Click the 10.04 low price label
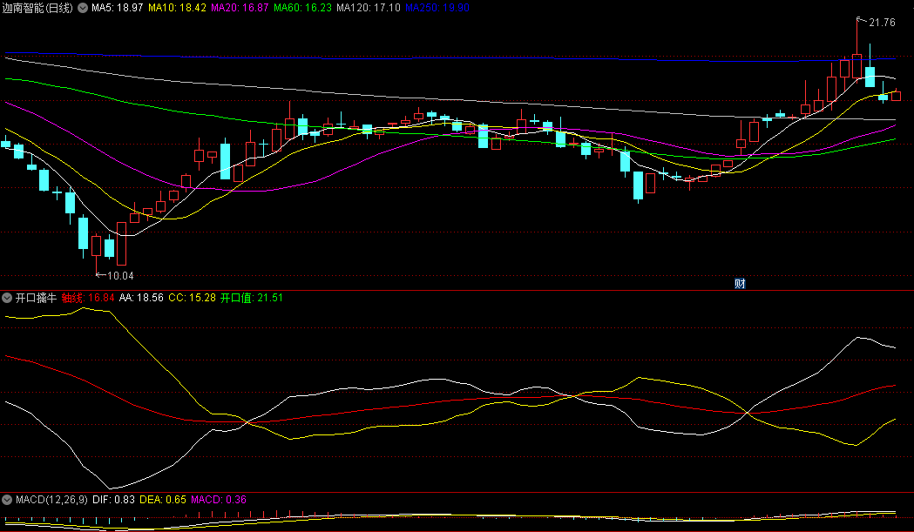This screenshot has height=532, width=914. [120, 276]
